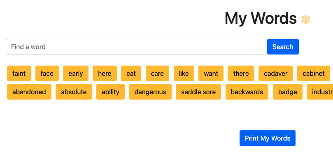Click the honeycomb icon beside My Words
The height and width of the screenshot is (159, 333).
(306, 19)
